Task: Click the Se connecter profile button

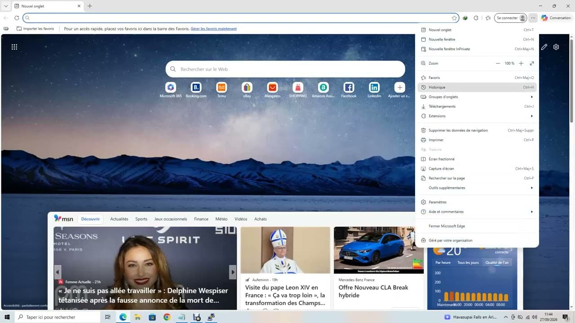Action: point(510,18)
